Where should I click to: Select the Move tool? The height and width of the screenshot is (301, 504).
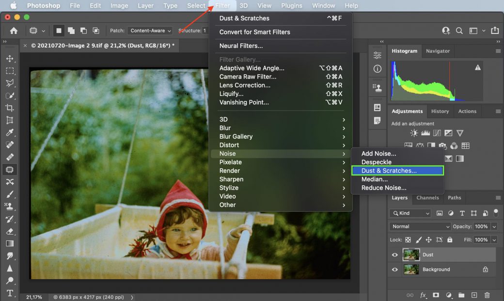(11, 58)
